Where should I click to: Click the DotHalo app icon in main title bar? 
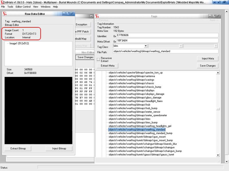tap(2, 2)
